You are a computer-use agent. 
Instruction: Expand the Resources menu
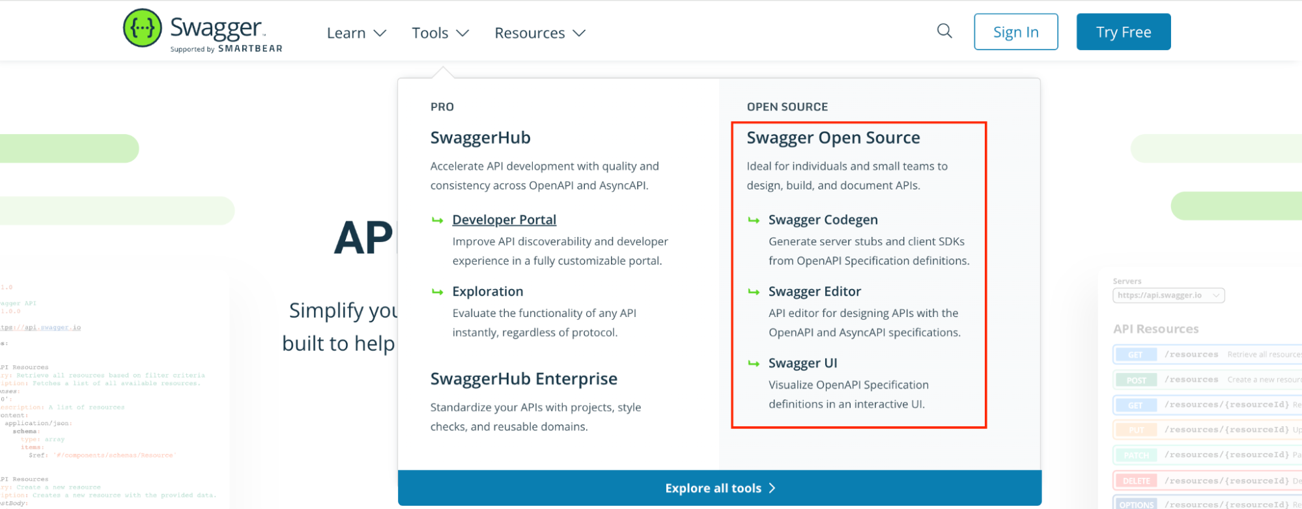[540, 33]
